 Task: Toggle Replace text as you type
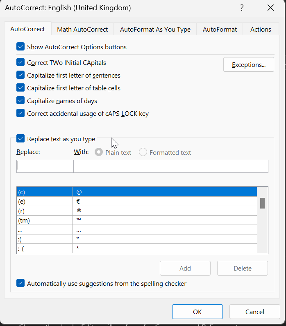(20, 139)
